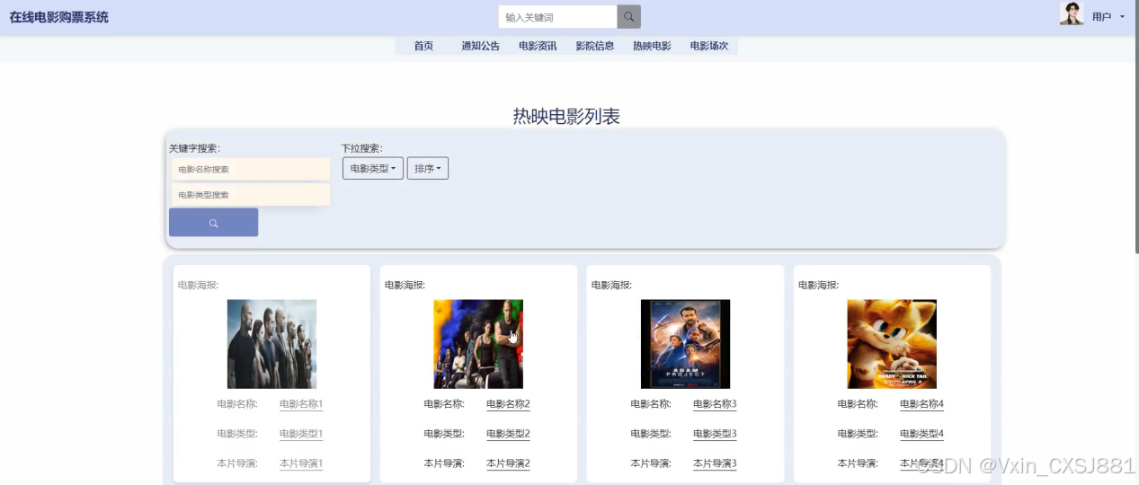Click the 电影类型2 value
The height and width of the screenshot is (485, 1139).
tap(508, 434)
